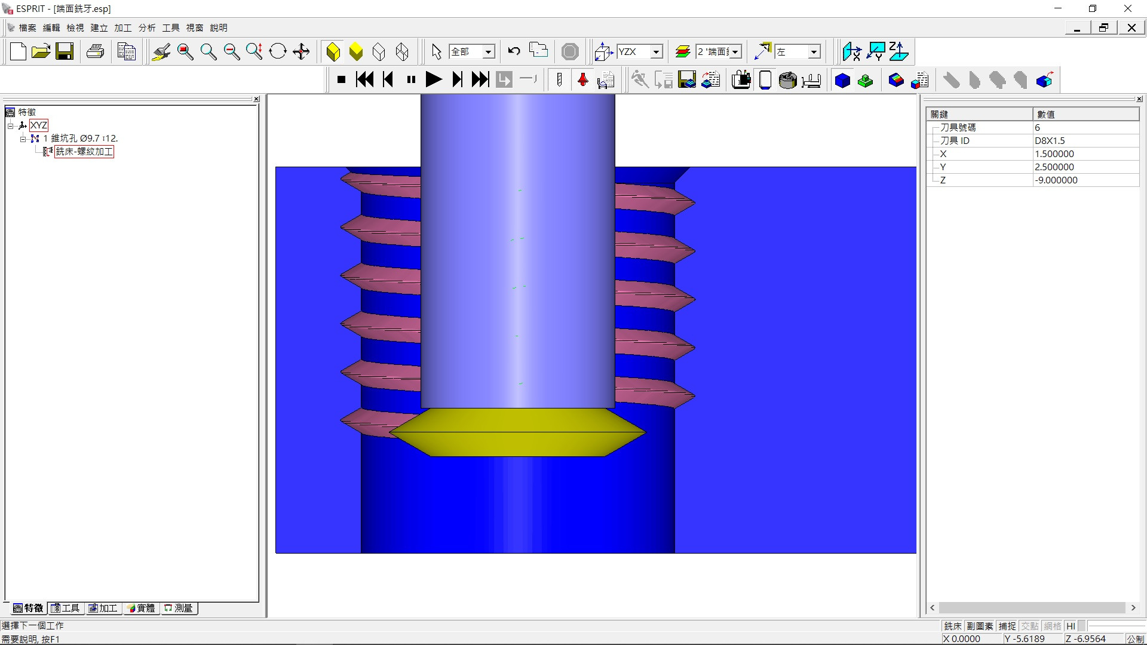1147x645 pixels.
Task: Click the X plane view icon
Action: [851, 51]
